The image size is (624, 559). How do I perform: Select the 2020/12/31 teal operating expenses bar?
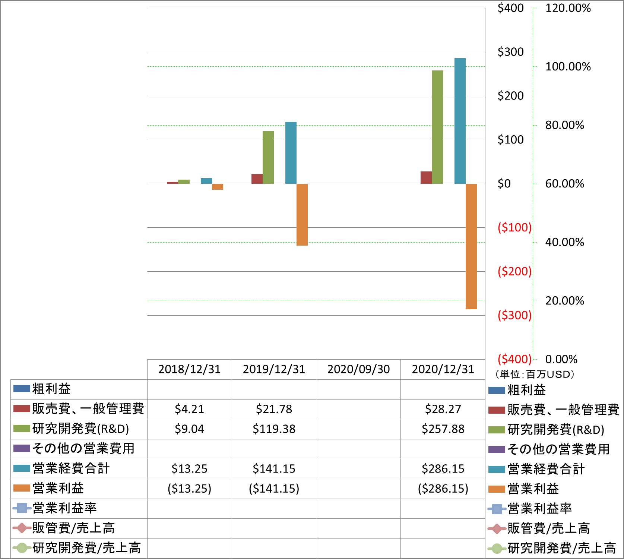pos(460,121)
